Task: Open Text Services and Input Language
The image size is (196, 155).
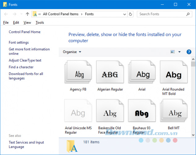Action: (26, 145)
